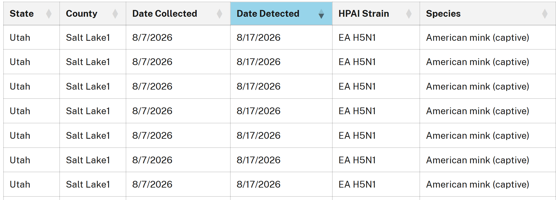
Task: Select the Species column header text
Action: [443, 13]
